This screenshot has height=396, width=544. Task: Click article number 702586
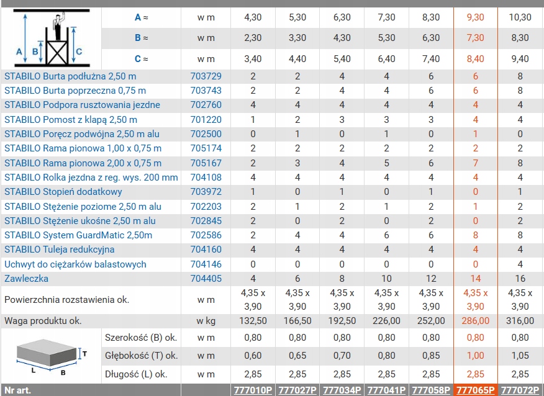pos(206,235)
